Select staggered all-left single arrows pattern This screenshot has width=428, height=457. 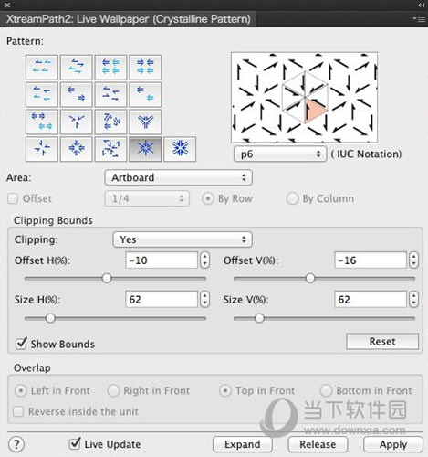pyautogui.click(x=42, y=94)
